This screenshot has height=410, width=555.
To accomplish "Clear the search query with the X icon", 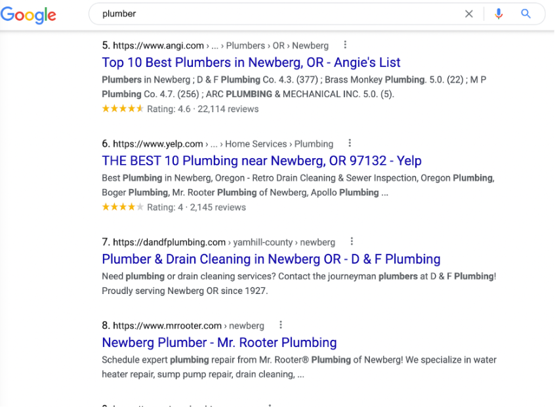I will 469,13.
